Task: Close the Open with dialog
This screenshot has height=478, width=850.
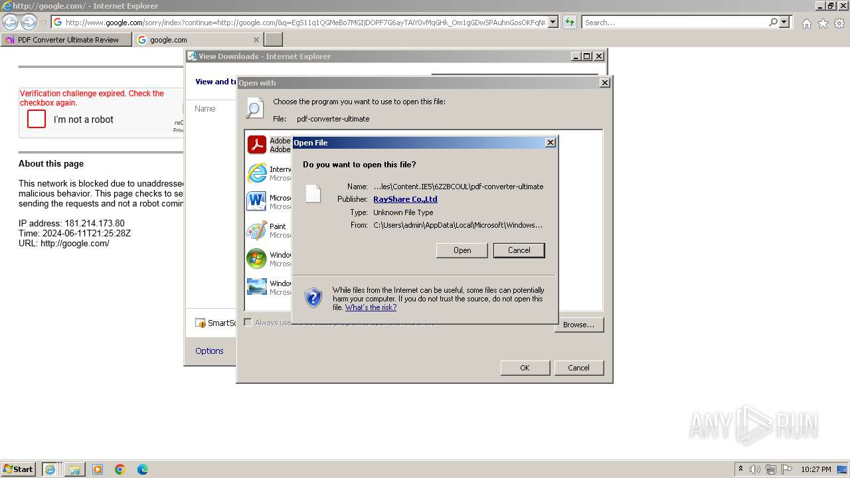Action: [x=604, y=83]
